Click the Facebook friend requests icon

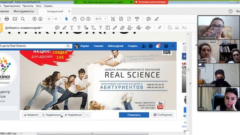tap(144, 46)
